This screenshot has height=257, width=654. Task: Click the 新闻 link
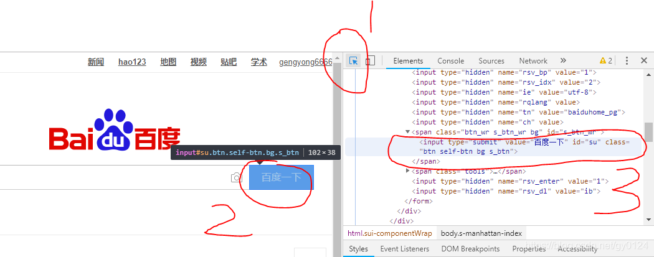pos(95,62)
